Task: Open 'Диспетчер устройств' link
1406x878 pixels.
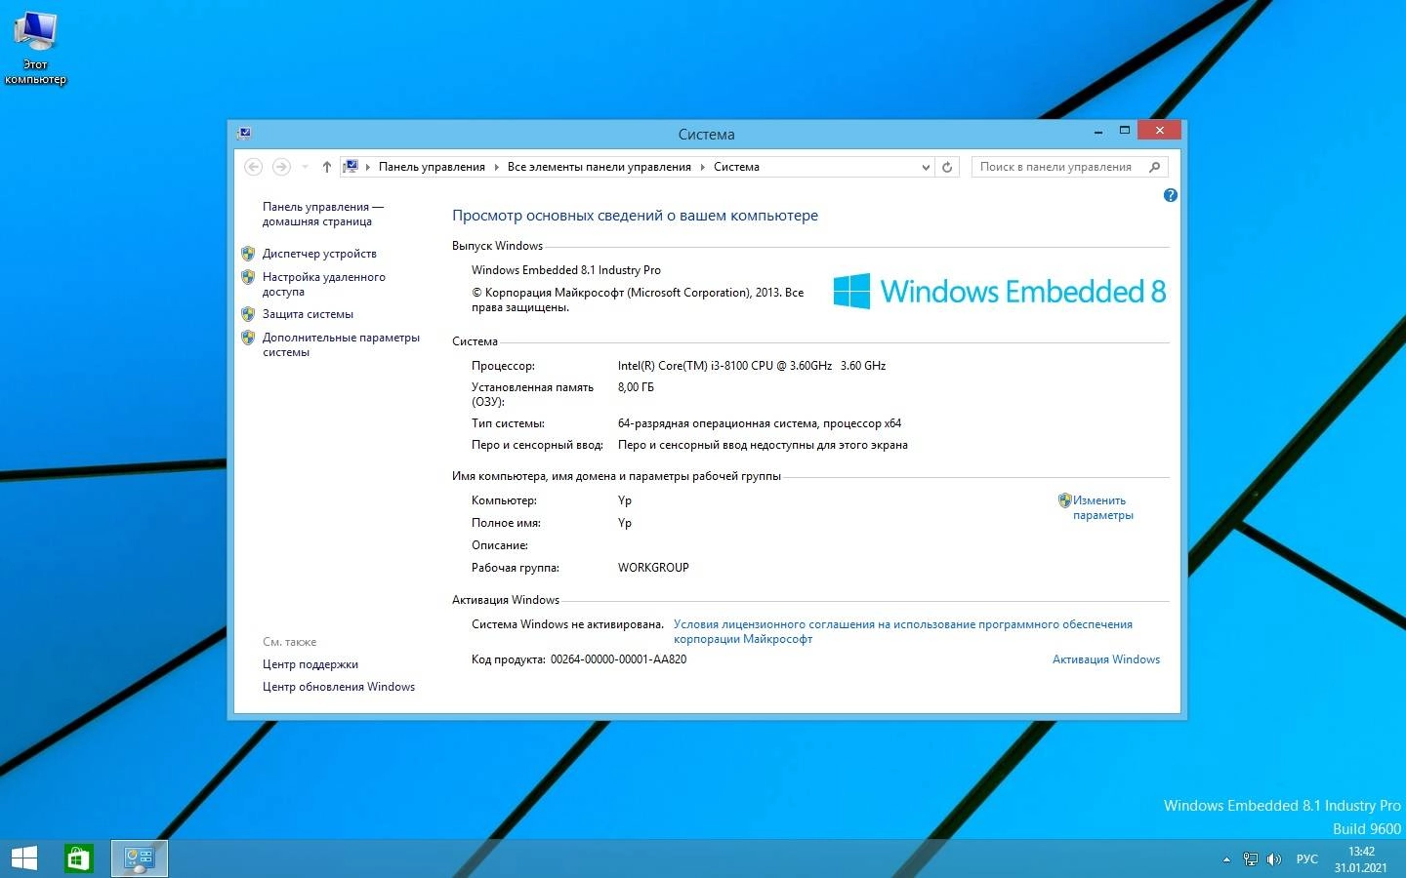Action: pos(319,254)
